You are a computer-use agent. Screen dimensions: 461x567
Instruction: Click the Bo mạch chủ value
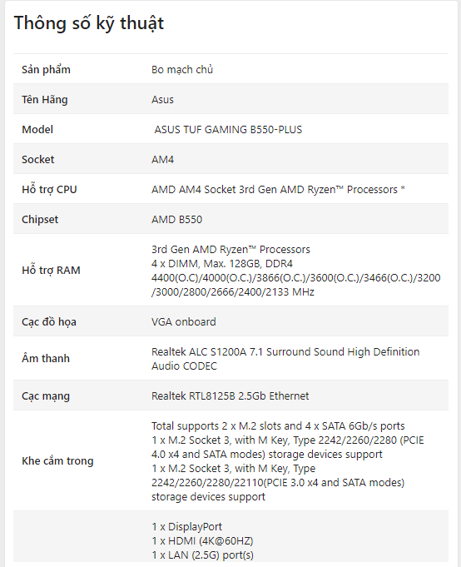(x=182, y=69)
